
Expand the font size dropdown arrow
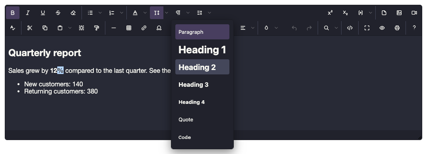coord(167,13)
